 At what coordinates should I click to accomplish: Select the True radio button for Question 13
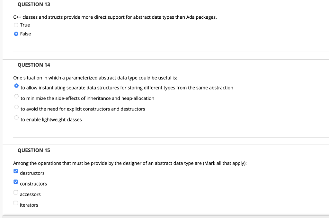[x=16, y=25]
